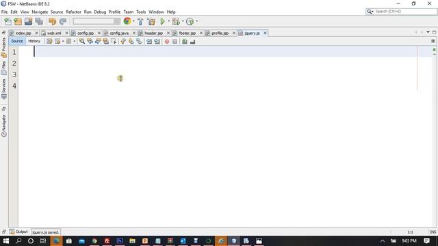Close the footer.jsp tab
The height and width of the screenshot is (246, 438).
pos(201,33)
